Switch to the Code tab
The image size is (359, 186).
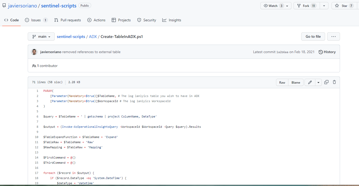[x=12, y=20]
